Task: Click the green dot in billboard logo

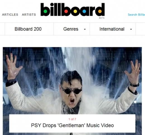Action: pos(45,11)
